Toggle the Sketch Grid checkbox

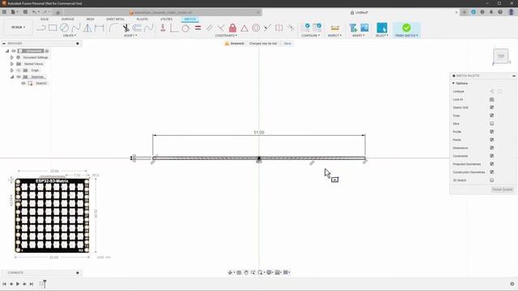click(491, 108)
